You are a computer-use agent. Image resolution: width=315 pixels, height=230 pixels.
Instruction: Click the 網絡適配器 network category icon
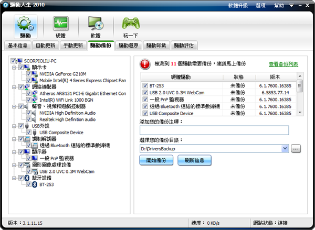[27, 87]
